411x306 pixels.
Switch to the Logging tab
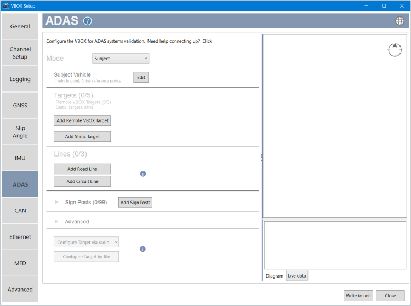pos(20,79)
